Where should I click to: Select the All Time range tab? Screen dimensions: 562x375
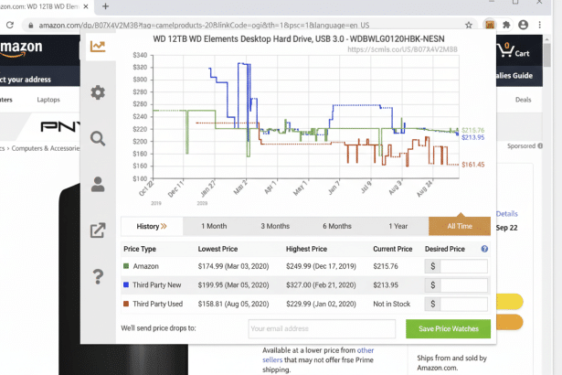pyautogui.click(x=460, y=226)
